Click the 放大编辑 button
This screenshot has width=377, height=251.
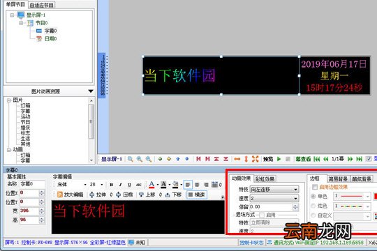coord(70,195)
